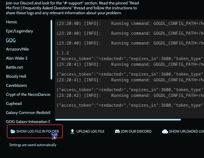Click the 23:20:42 INFO log line
The image size is (204, 158).
pos(130,96)
